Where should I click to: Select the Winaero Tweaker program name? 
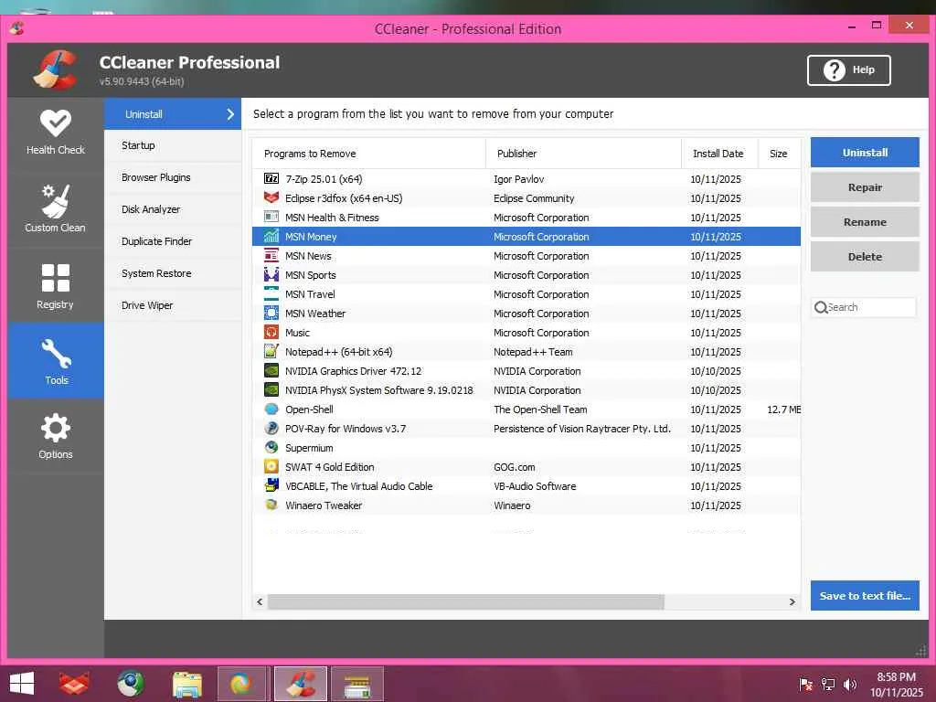(x=324, y=505)
